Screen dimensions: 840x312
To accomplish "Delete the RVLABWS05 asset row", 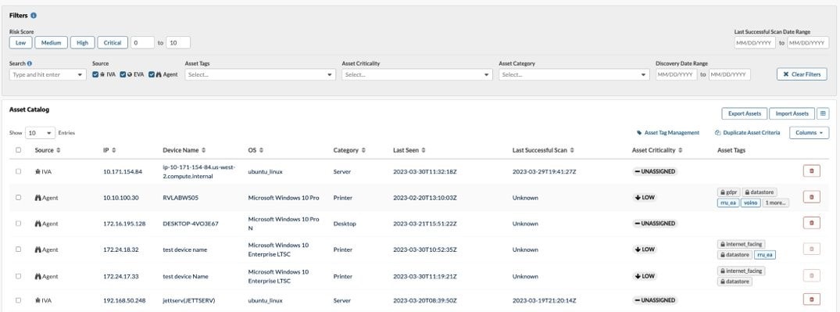I will tap(811, 197).
